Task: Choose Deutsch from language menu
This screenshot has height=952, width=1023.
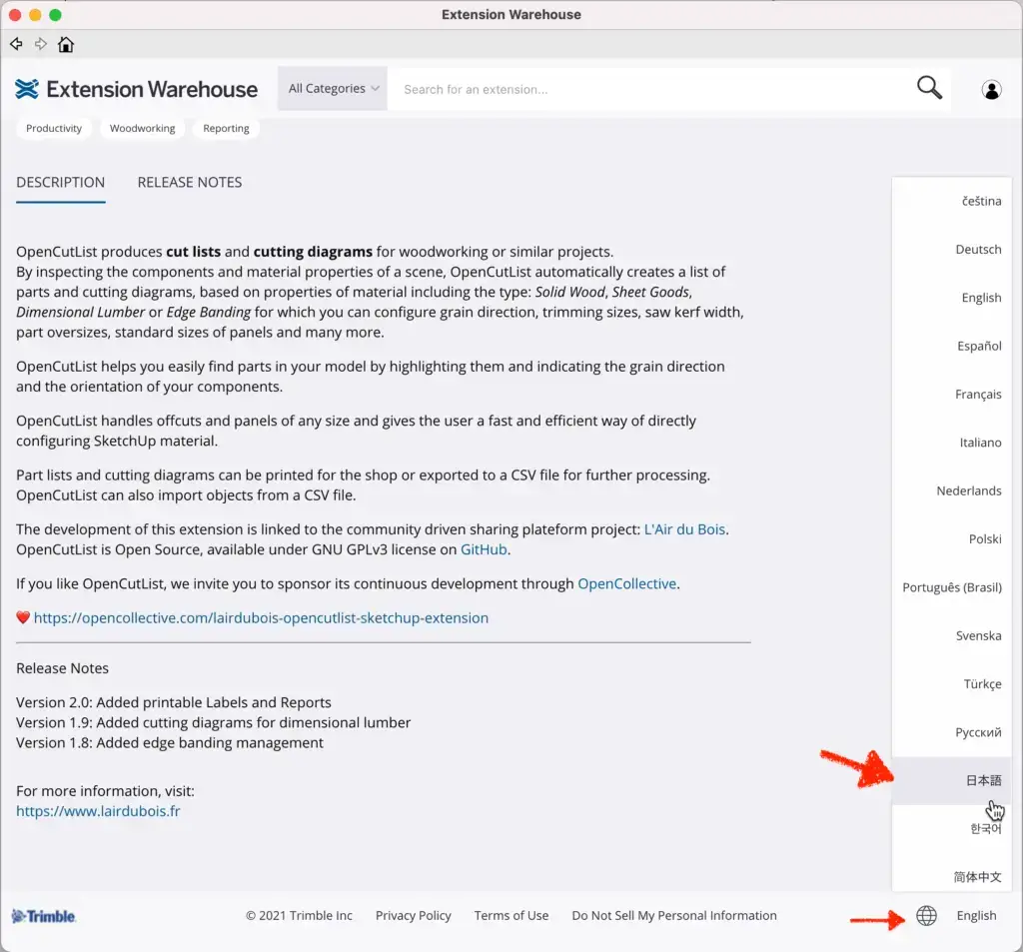Action: (x=952, y=250)
